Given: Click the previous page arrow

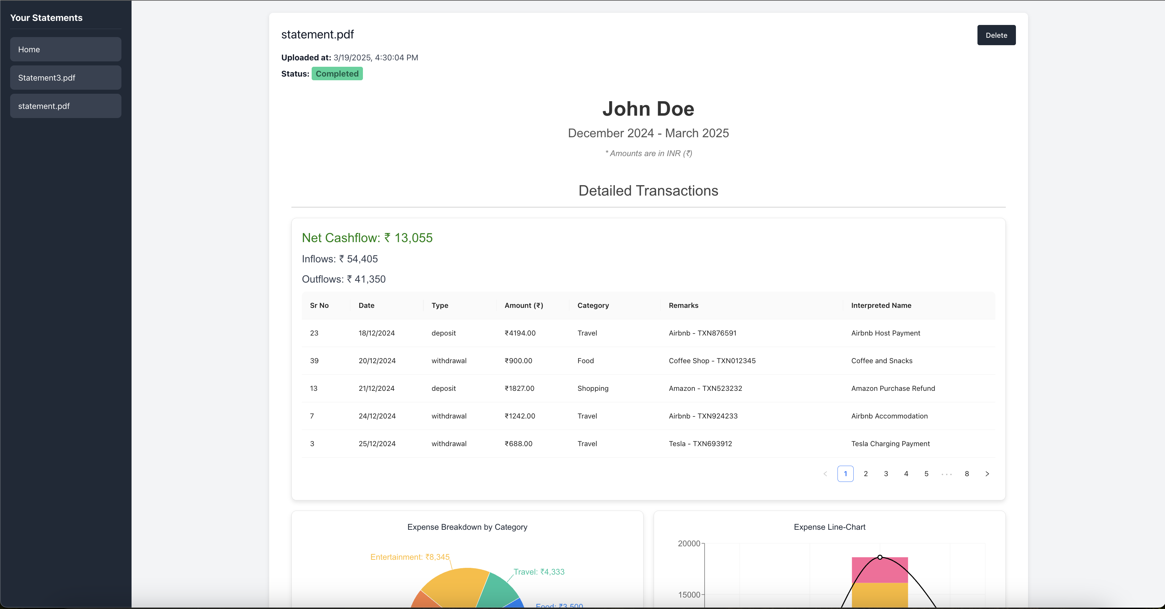Looking at the screenshot, I should pyautogui.click(x=825, y=473).
